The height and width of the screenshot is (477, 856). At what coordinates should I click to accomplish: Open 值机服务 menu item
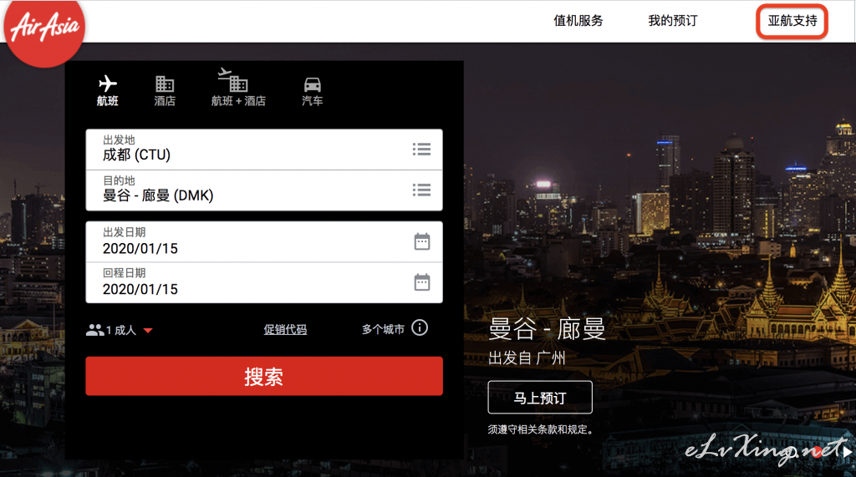[578, 21]
